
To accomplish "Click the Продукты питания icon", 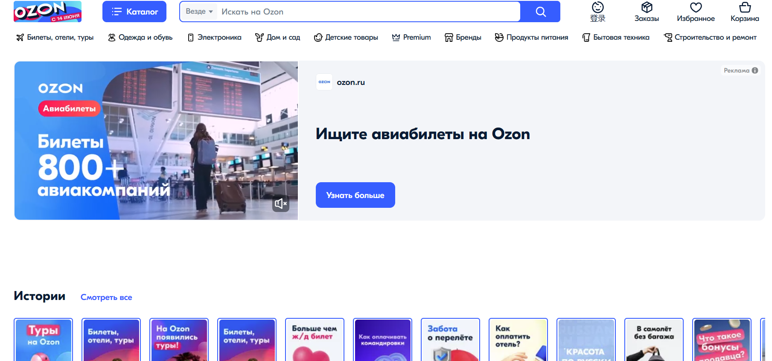I will click(499, 38).
